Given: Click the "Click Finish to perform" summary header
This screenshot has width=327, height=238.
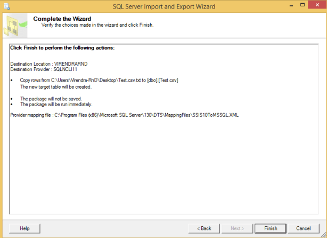Looking at the screenshot, I should tap(62, 48).
